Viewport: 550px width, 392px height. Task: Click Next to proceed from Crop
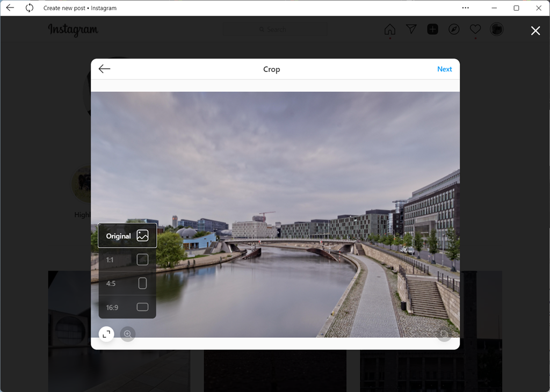click(444, 69)
